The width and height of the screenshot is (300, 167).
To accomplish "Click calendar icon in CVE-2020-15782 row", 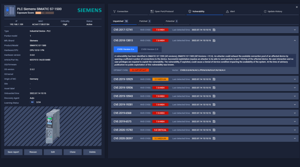I will click(x=214, y=130).
